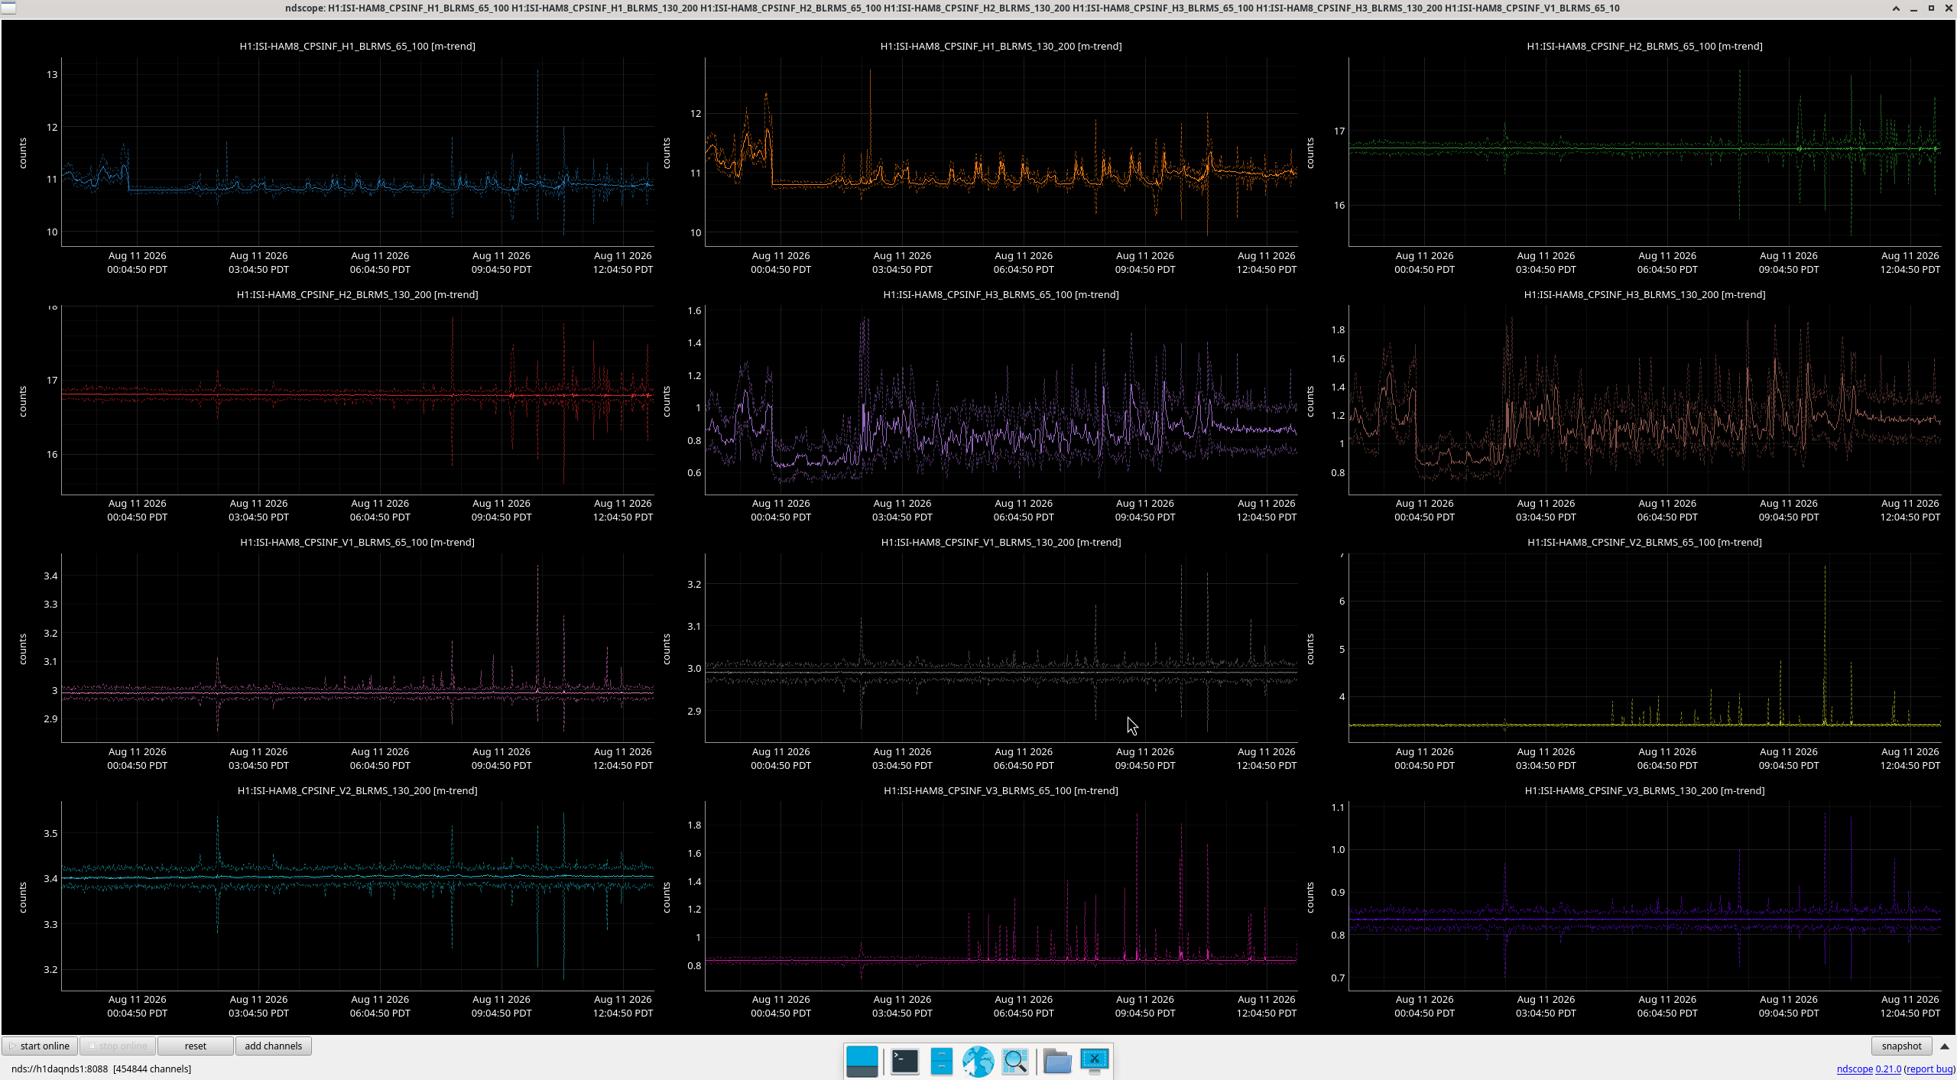Click the H3_BLRMS_130_200 plot title
Viewport: 1957px width, 1080px height.
1644,294
